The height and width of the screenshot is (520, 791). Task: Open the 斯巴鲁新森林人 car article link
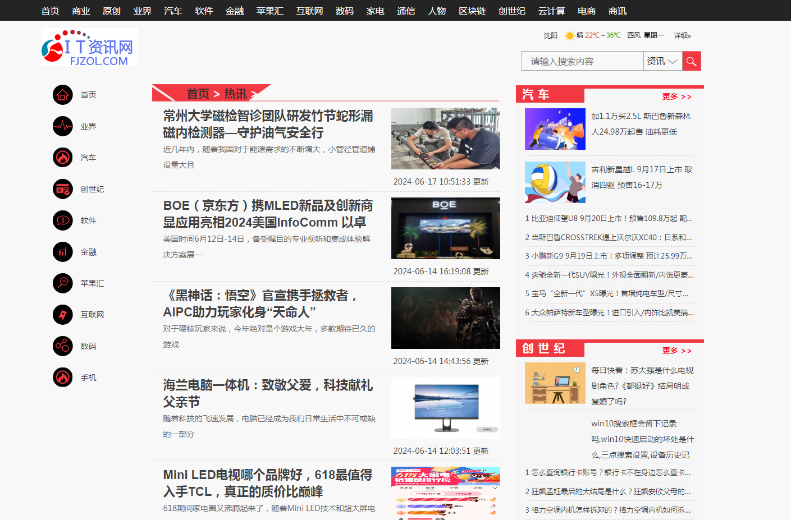[x=641, y=124]
